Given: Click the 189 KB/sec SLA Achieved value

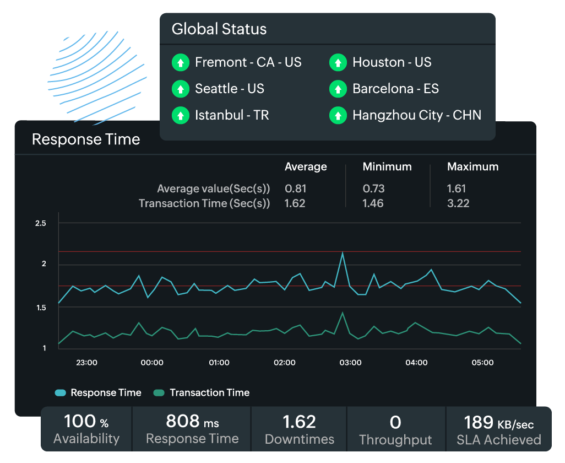Looking at the screenshot, I should [499, 428].
